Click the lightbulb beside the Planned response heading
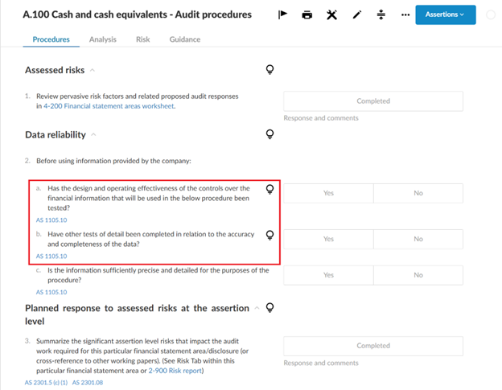 tap(270, 307)
